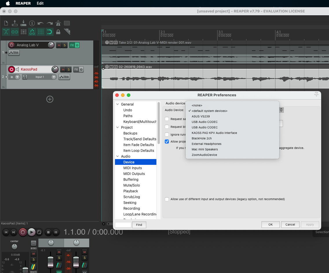
Task: Check the Ignore running checkbox
Action: [x=167, y=134]
